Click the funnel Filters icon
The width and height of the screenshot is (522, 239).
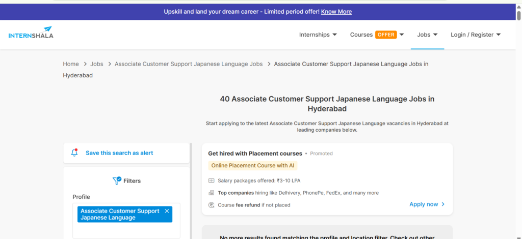pyautogui.click(x=117, y=181)
